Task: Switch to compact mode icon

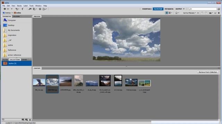Action: [x=219, y=9]
